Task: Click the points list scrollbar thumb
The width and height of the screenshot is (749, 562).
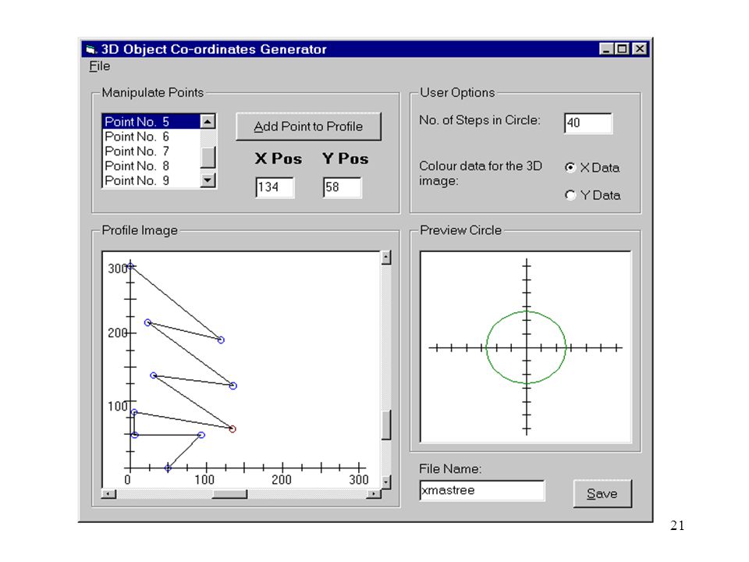Action: click(x=208, y=157)
